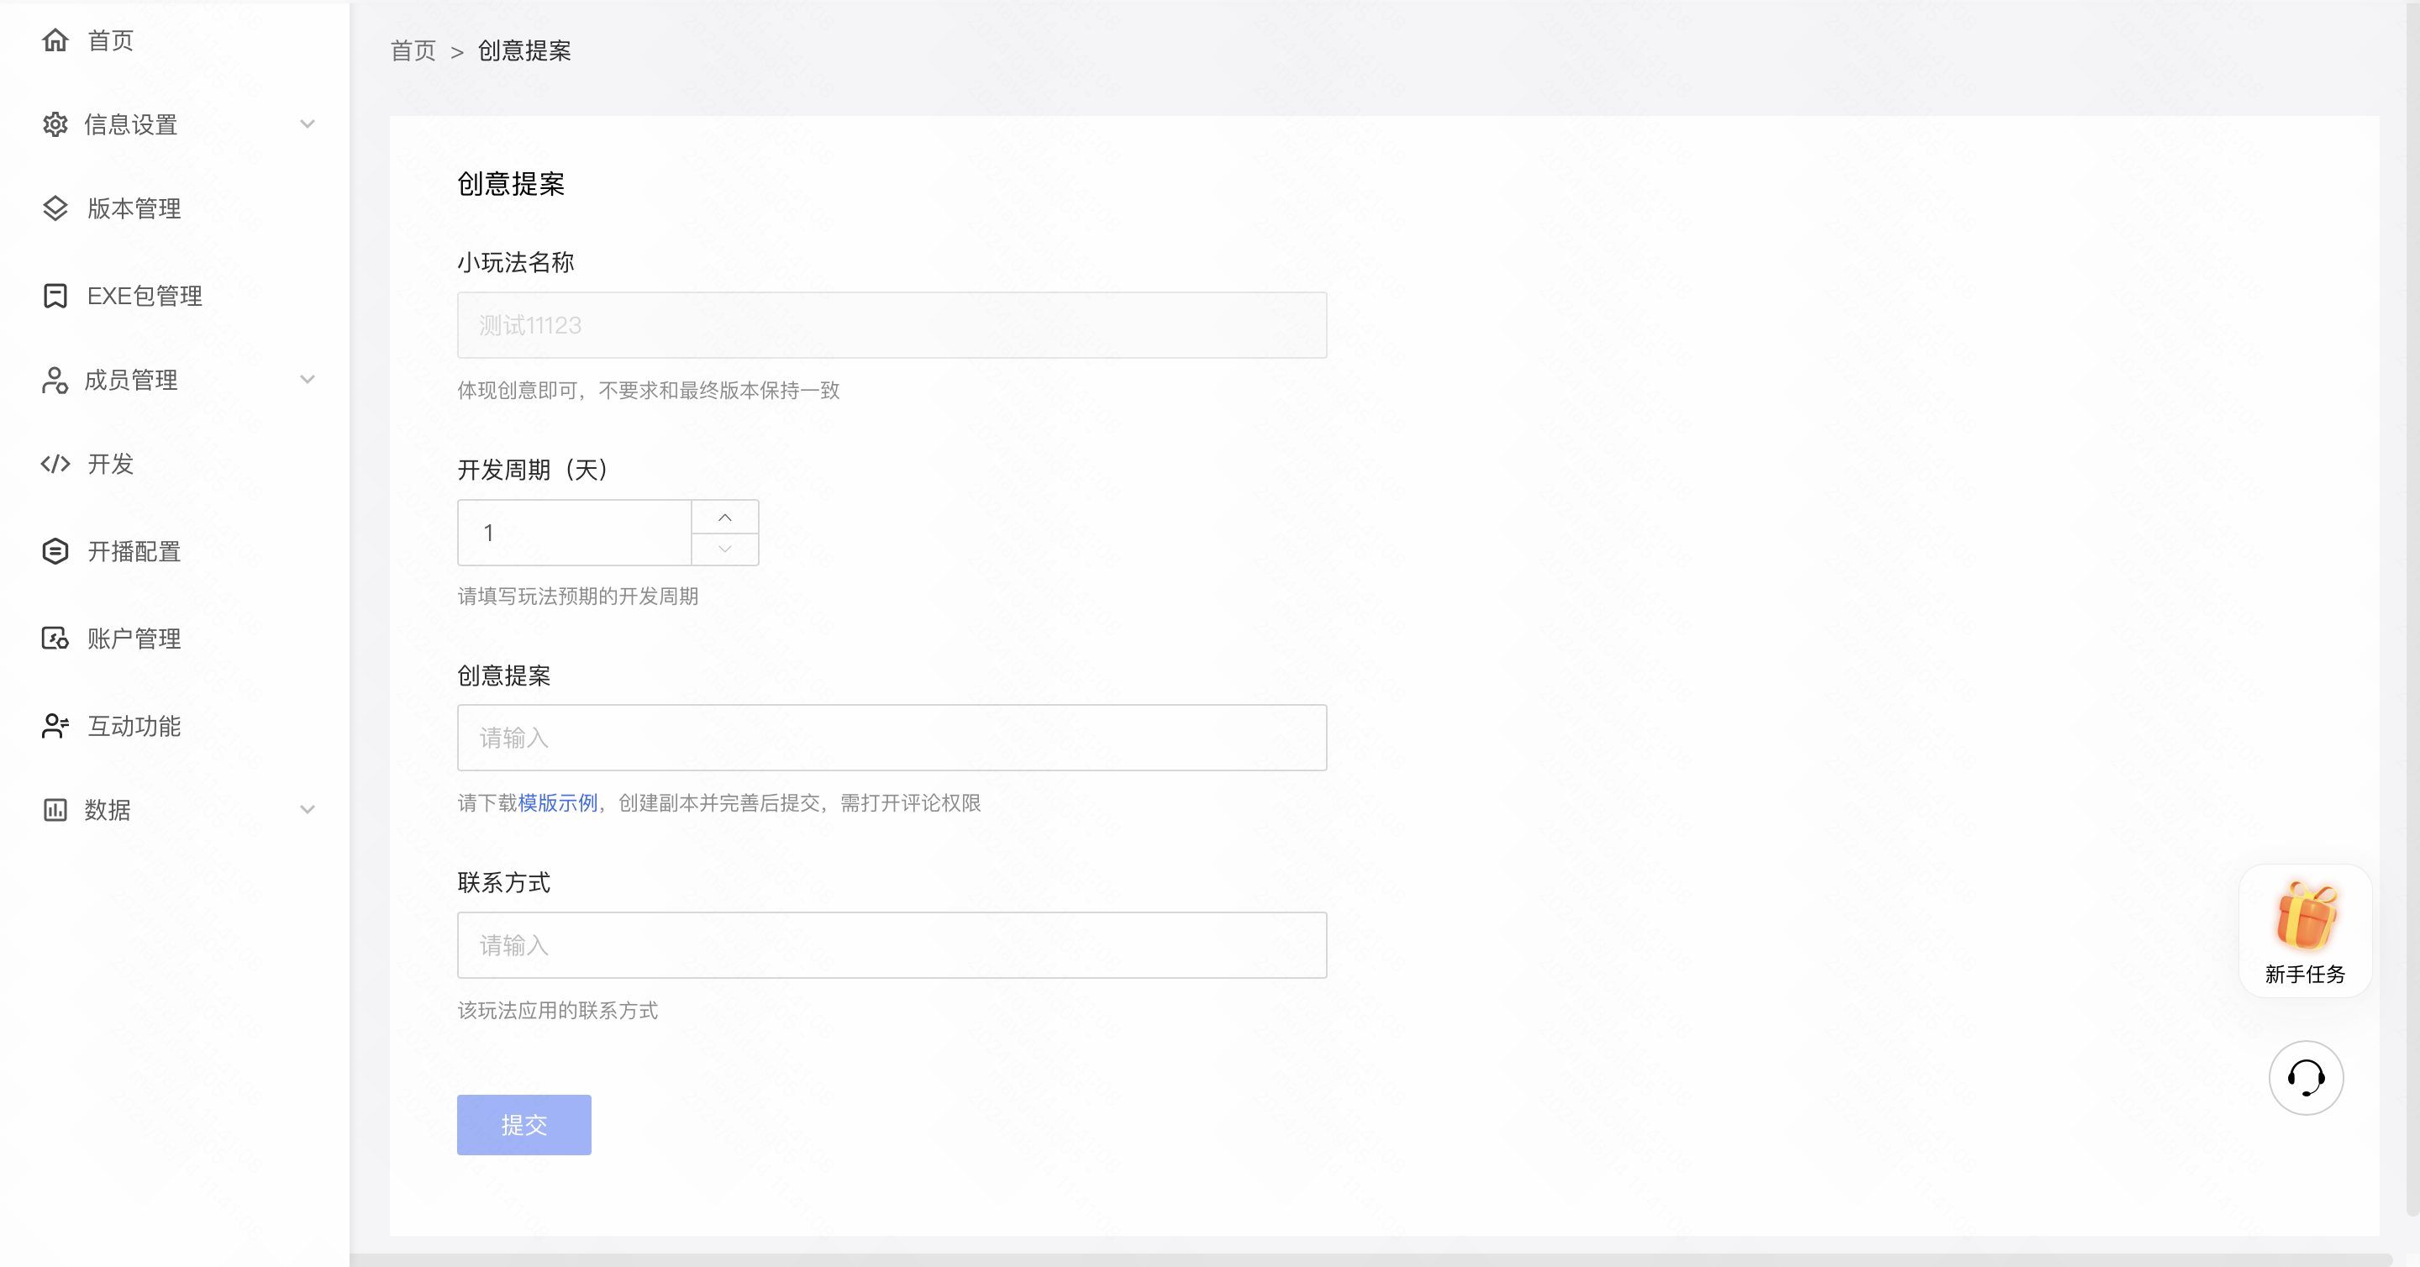Click the interactive features person icon
The image size is (2420, 1267).
tap(55, 726)
